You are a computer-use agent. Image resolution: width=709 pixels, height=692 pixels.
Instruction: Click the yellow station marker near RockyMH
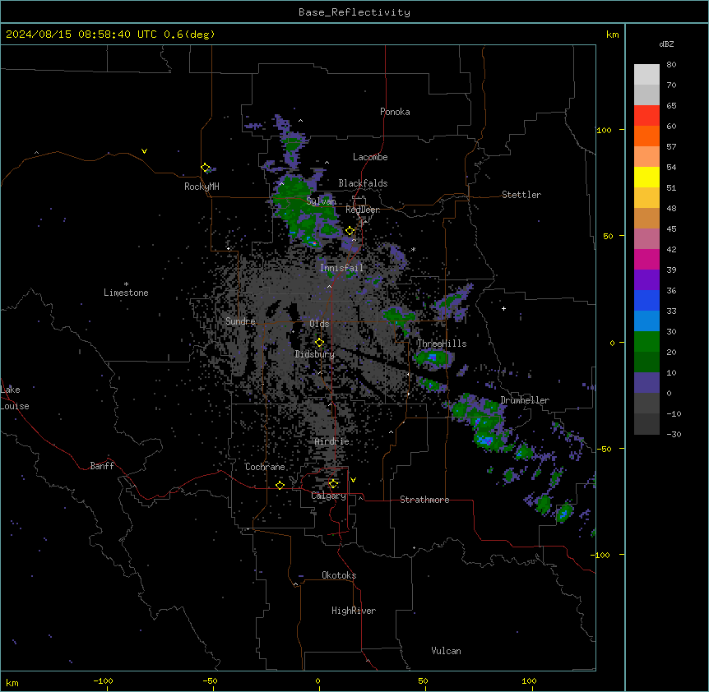[206, 168]
